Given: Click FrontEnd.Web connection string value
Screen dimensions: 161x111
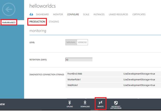Looking at the screenshot, I should 139,74.
